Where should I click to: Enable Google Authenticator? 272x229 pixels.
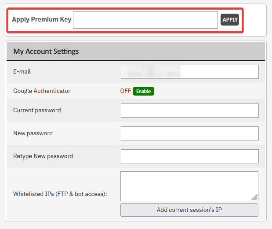(143, 91)
